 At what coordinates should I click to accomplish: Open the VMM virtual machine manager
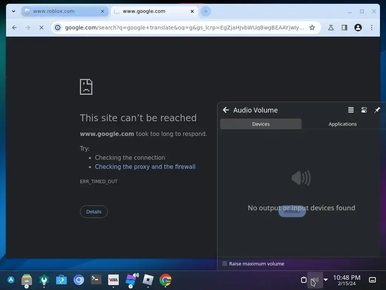pyautogui.click(x=113, y=280)
